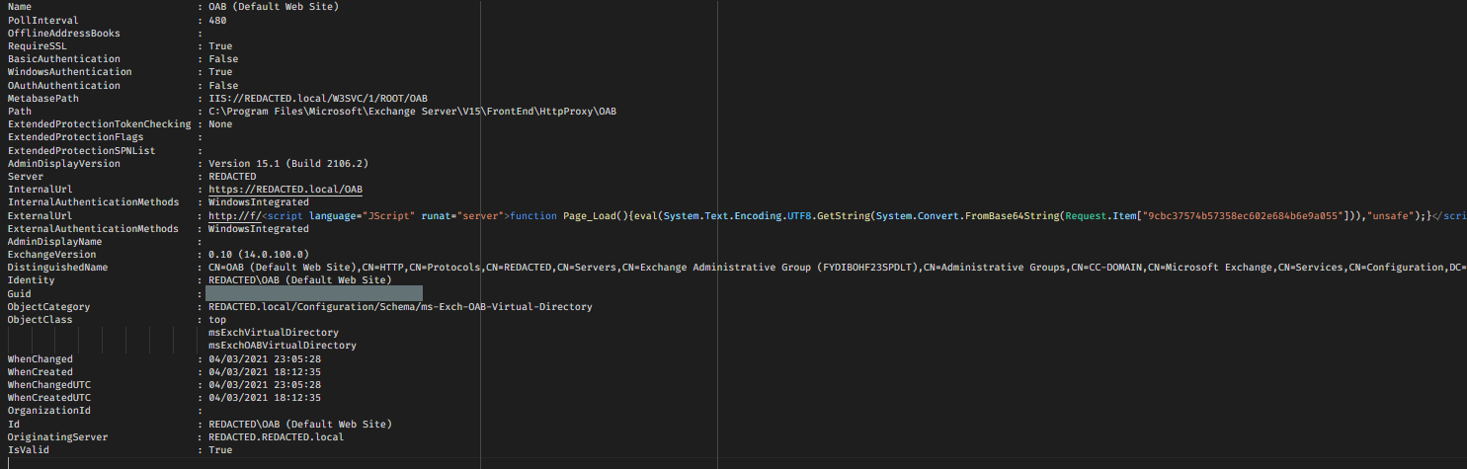Click the "Identity" label
This screenshot has height=469, width=1467.
tap(32, 281)
